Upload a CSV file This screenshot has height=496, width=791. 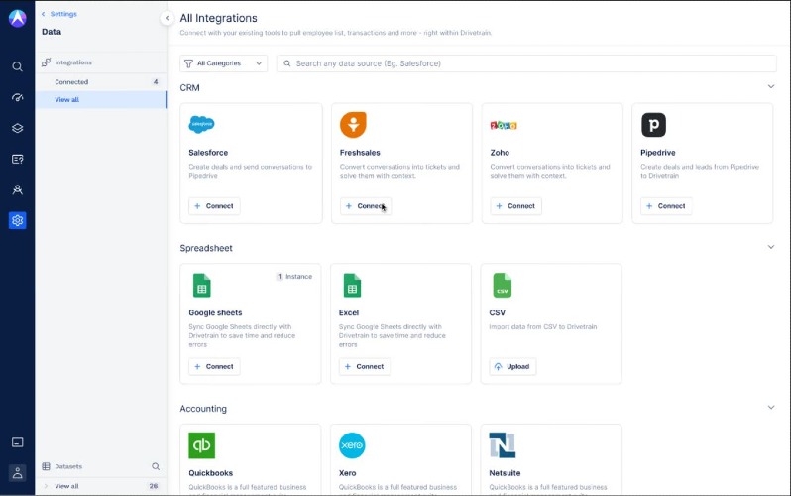[512, 367]
